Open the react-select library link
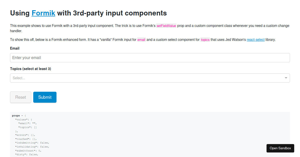Image resolution: width=300 pixels, height=157 pixels. coord(255,39)
